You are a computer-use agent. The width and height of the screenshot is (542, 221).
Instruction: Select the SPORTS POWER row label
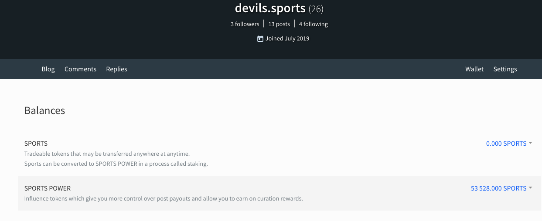pyautogui.click(x=47, y=188)
